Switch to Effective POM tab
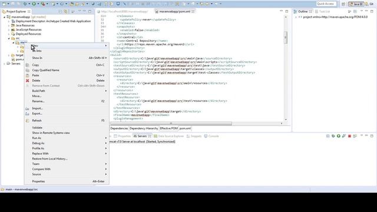 [x=168, y=128]
